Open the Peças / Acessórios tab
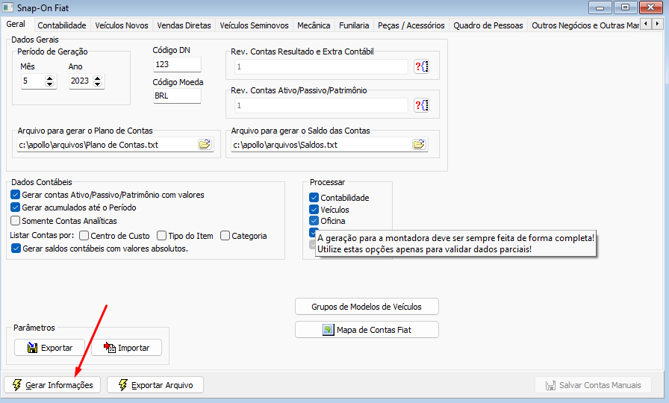This screenshot has height=403, width=669. (411, 25)
